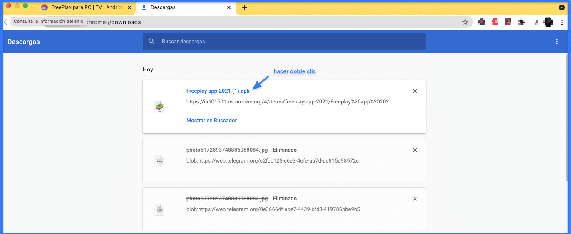Click the APK file icon for Freeplay app
571x234 pixels.
point(159,107)
